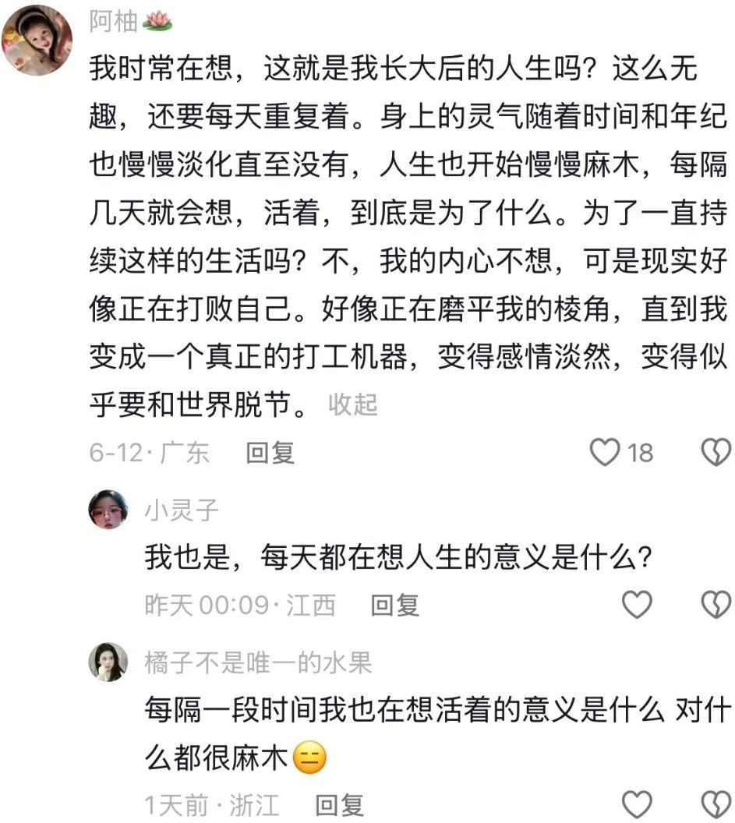Like 阿柚's comment with heart icon
The image size is (735, 823).
tap(605, 453)
